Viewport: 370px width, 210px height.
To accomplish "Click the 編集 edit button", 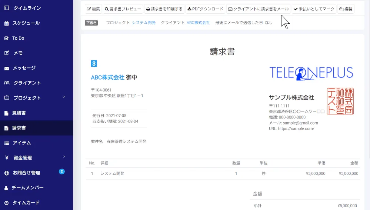I will click(x=93, y=9).
